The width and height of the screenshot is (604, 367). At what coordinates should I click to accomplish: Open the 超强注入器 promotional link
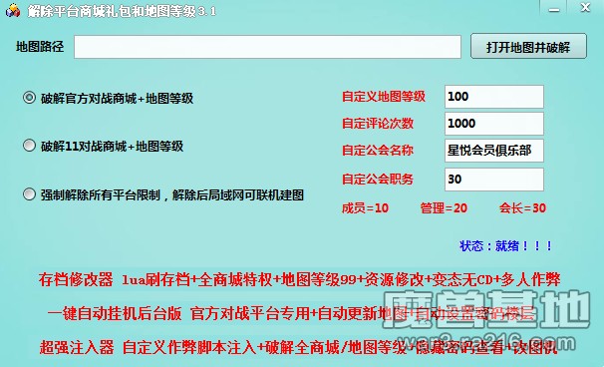(299, 347)
